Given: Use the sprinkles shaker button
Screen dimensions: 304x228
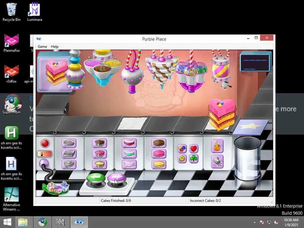Looking at the screenshot, I should click(x=217, y=161).
